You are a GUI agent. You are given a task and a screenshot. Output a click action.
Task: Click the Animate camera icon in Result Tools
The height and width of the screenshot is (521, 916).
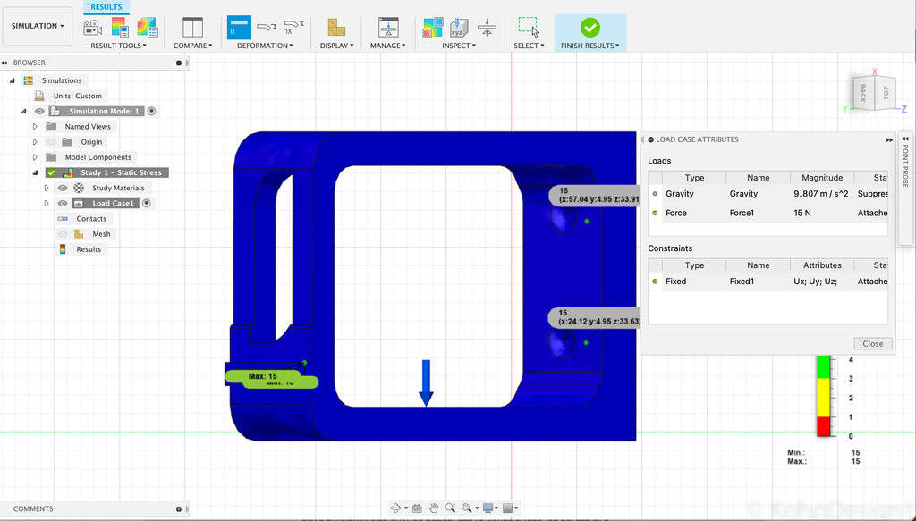(x=93, y=28)
